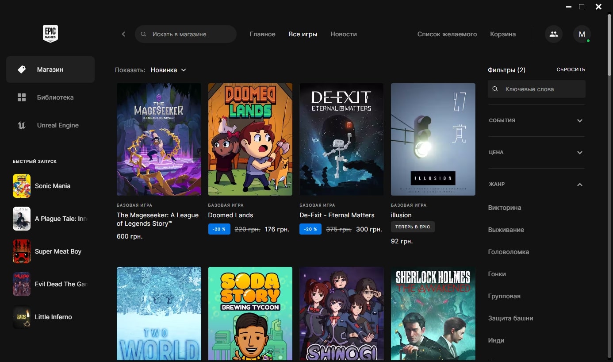Click the Store tag icon
Viewport: 613px width, 362px height.
pos(22,69)
